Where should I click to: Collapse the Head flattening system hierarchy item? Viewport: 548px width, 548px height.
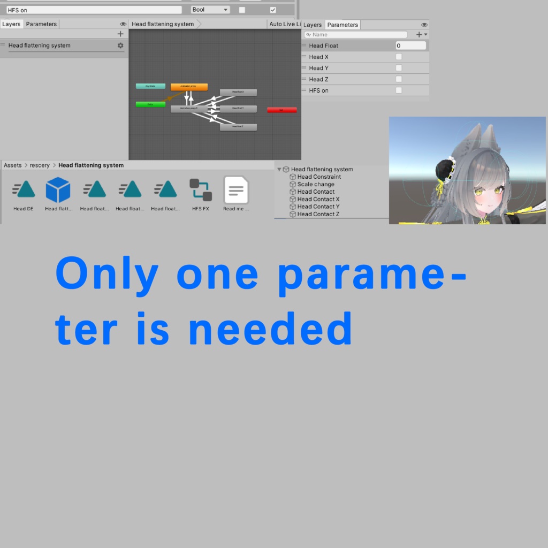coord(279,169)
